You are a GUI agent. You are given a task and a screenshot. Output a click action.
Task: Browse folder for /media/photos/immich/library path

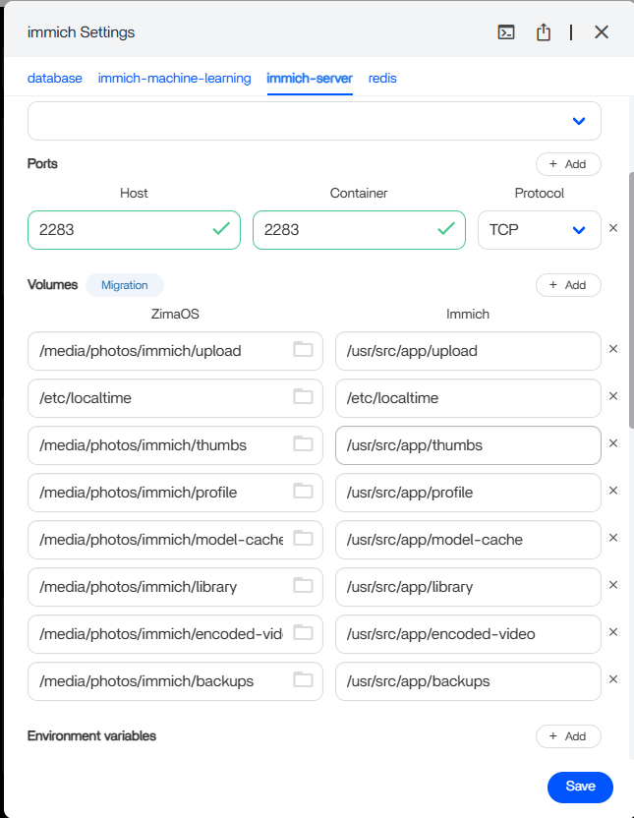[303, 585]
